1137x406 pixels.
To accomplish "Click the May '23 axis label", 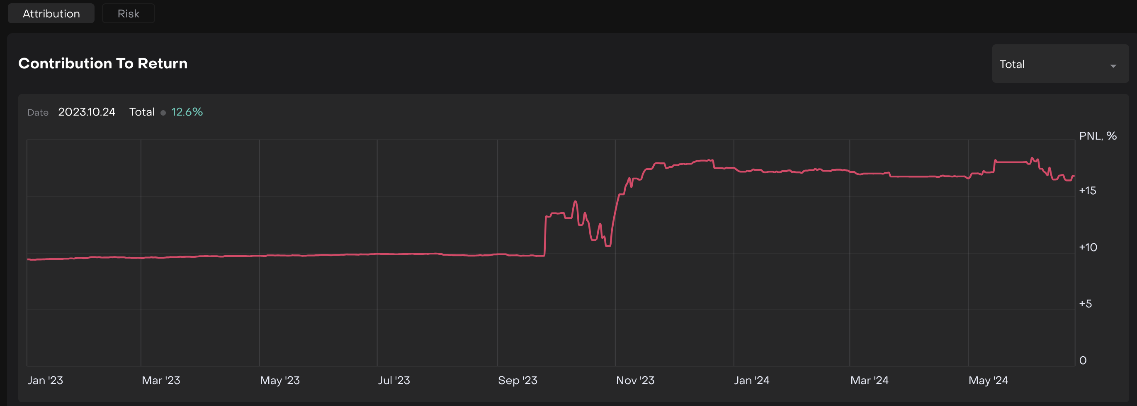I will coord(280,380).
